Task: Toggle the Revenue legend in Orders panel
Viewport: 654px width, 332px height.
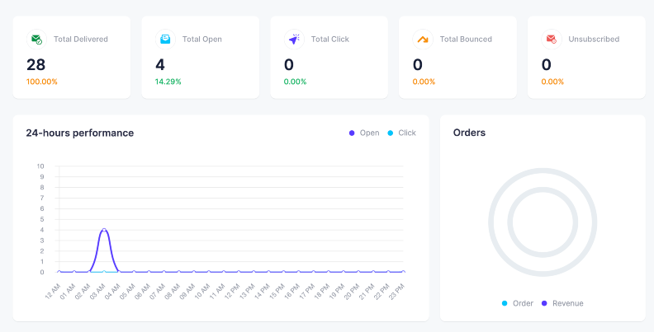Action: 562,303
